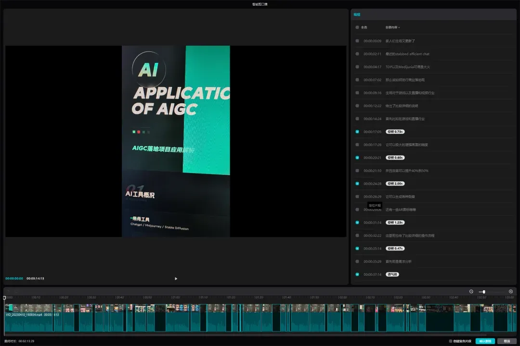This screenshot has width=520, height=346.
Task: Enable the 创建复合片段 checkbox
Action: click(x=450, y=341)
